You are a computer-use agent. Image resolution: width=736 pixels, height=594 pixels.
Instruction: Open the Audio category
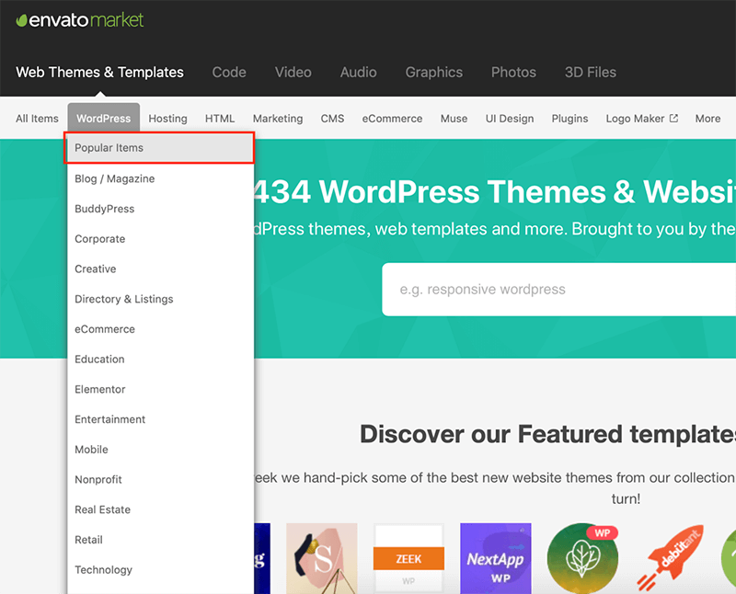click(x=358, y=73)
